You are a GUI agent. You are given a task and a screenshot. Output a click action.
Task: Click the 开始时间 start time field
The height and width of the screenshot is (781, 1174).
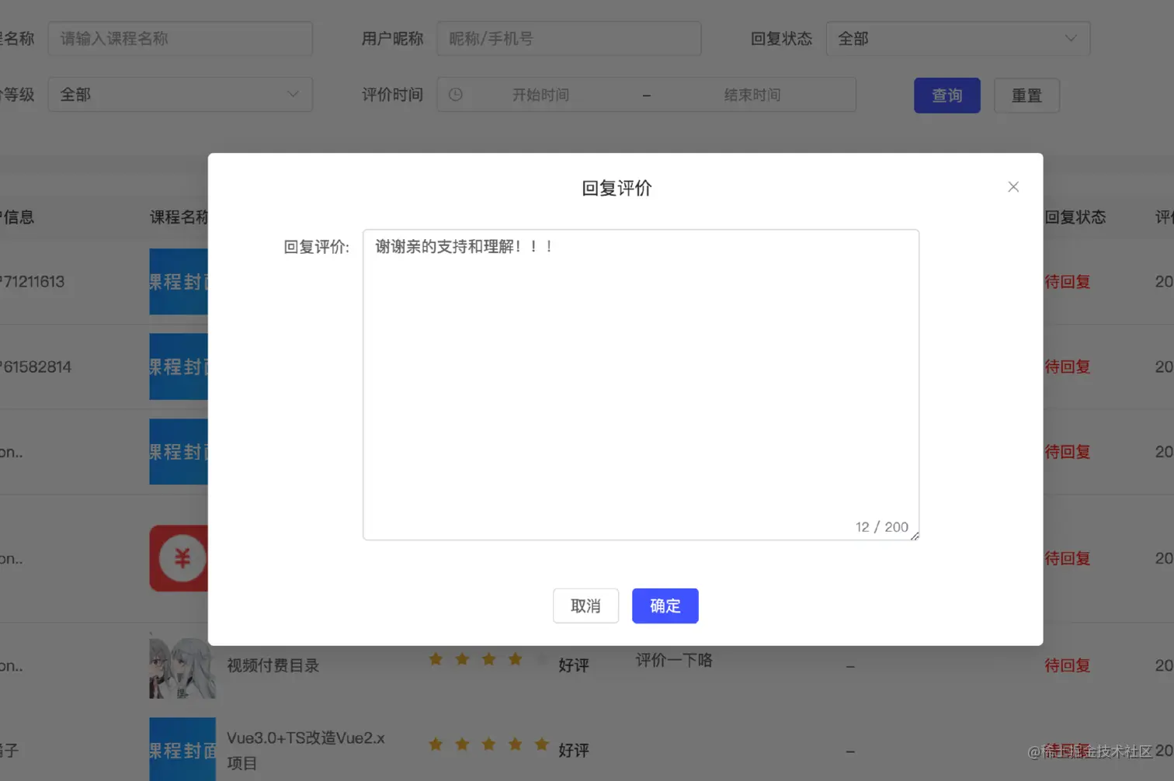click(541, 95)
